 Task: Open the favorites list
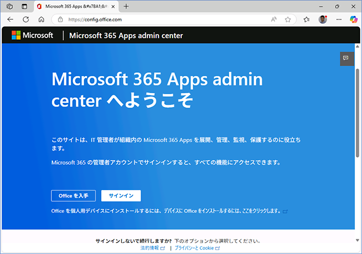[x=306, y=20]
